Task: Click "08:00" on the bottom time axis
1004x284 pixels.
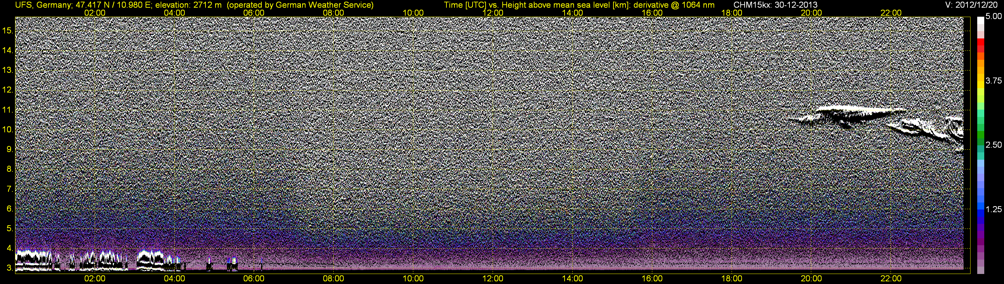Action: [x=334, y=279]
